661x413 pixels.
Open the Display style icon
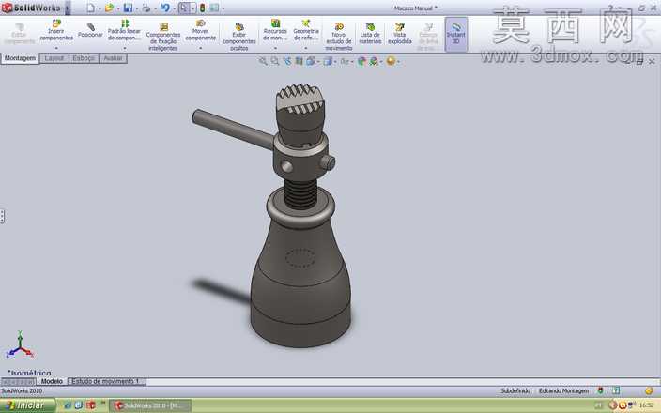pos(328,61)
